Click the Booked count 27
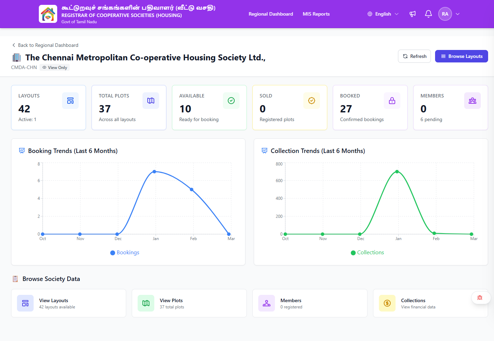494x341 pixels. tap(346, 109)
